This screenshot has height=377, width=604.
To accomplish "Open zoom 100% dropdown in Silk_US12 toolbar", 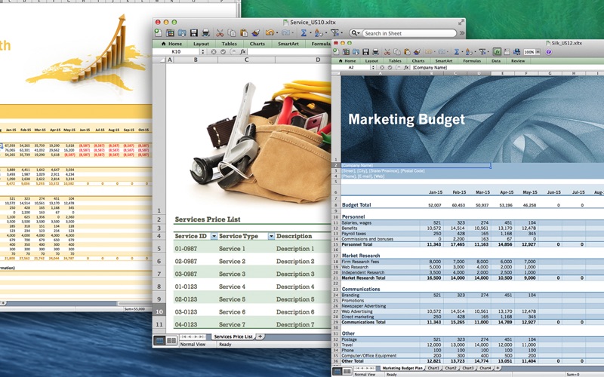I will click(x=538, y=52).
